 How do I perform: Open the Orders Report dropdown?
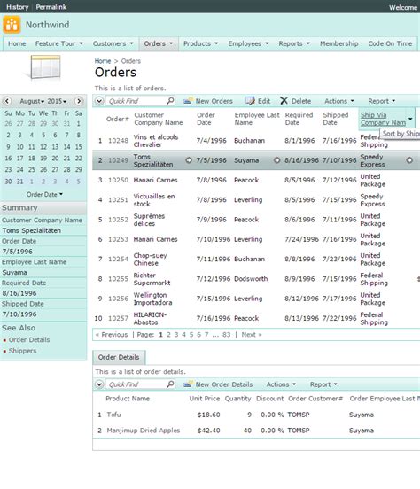click(381, 101)
